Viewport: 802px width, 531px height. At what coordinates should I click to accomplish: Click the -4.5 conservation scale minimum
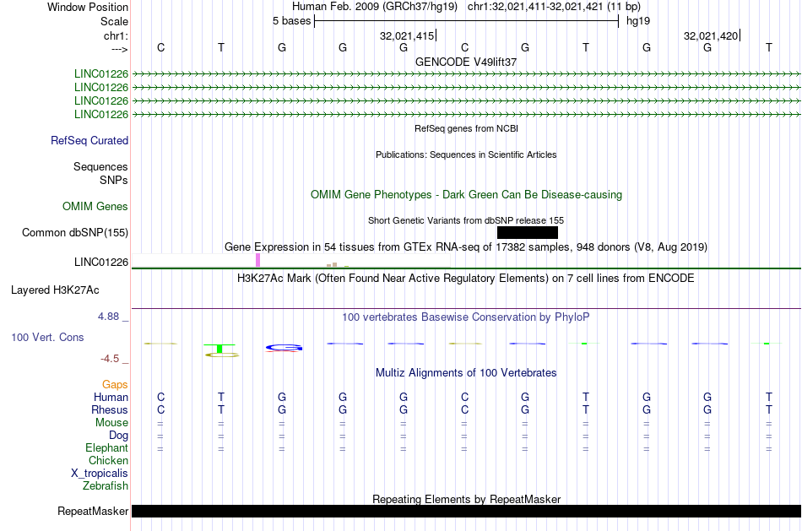pos(110,359)
